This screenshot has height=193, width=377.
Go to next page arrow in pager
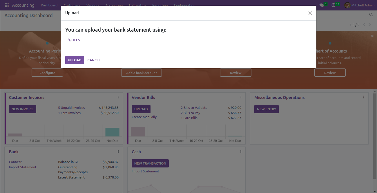[370, 25]
